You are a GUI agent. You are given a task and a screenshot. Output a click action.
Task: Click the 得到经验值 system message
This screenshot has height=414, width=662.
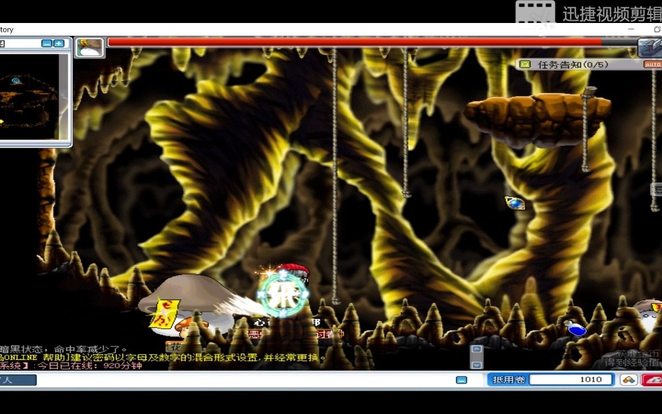click(633, 362)
